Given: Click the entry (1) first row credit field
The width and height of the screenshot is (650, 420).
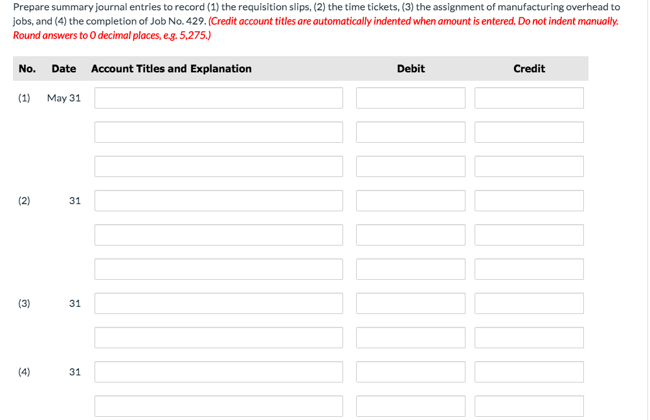Looking at the screenshot, I should tap(529, 98).
